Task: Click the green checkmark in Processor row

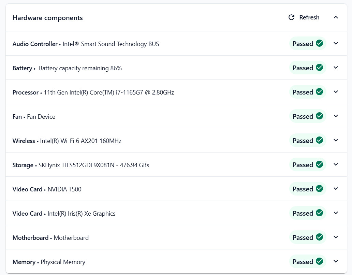Action: tap(319, 91)
